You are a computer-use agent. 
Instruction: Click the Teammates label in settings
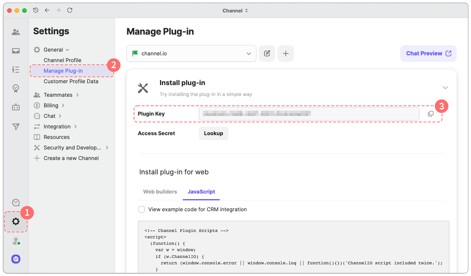coord(58,95)
